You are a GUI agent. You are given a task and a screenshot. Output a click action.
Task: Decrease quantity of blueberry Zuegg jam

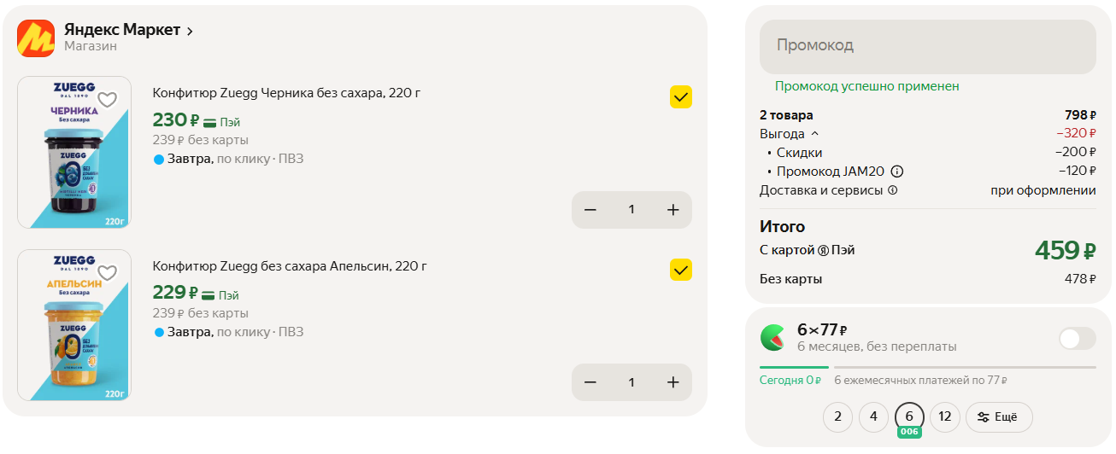tap(590, 210)
